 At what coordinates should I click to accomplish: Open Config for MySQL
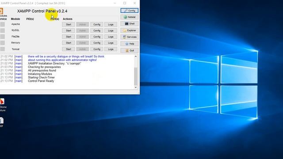tap(97, 30)
